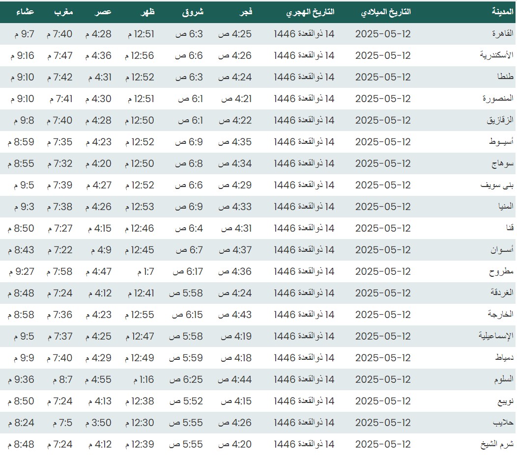The width and height of the screenshot is (517, 455).
Task: Select the الأسكندرية city name cell
Action: tap(496, 55)
